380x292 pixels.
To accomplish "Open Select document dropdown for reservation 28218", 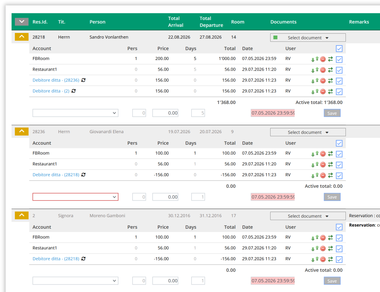I will pyautogui.click(x=308, y=38).
